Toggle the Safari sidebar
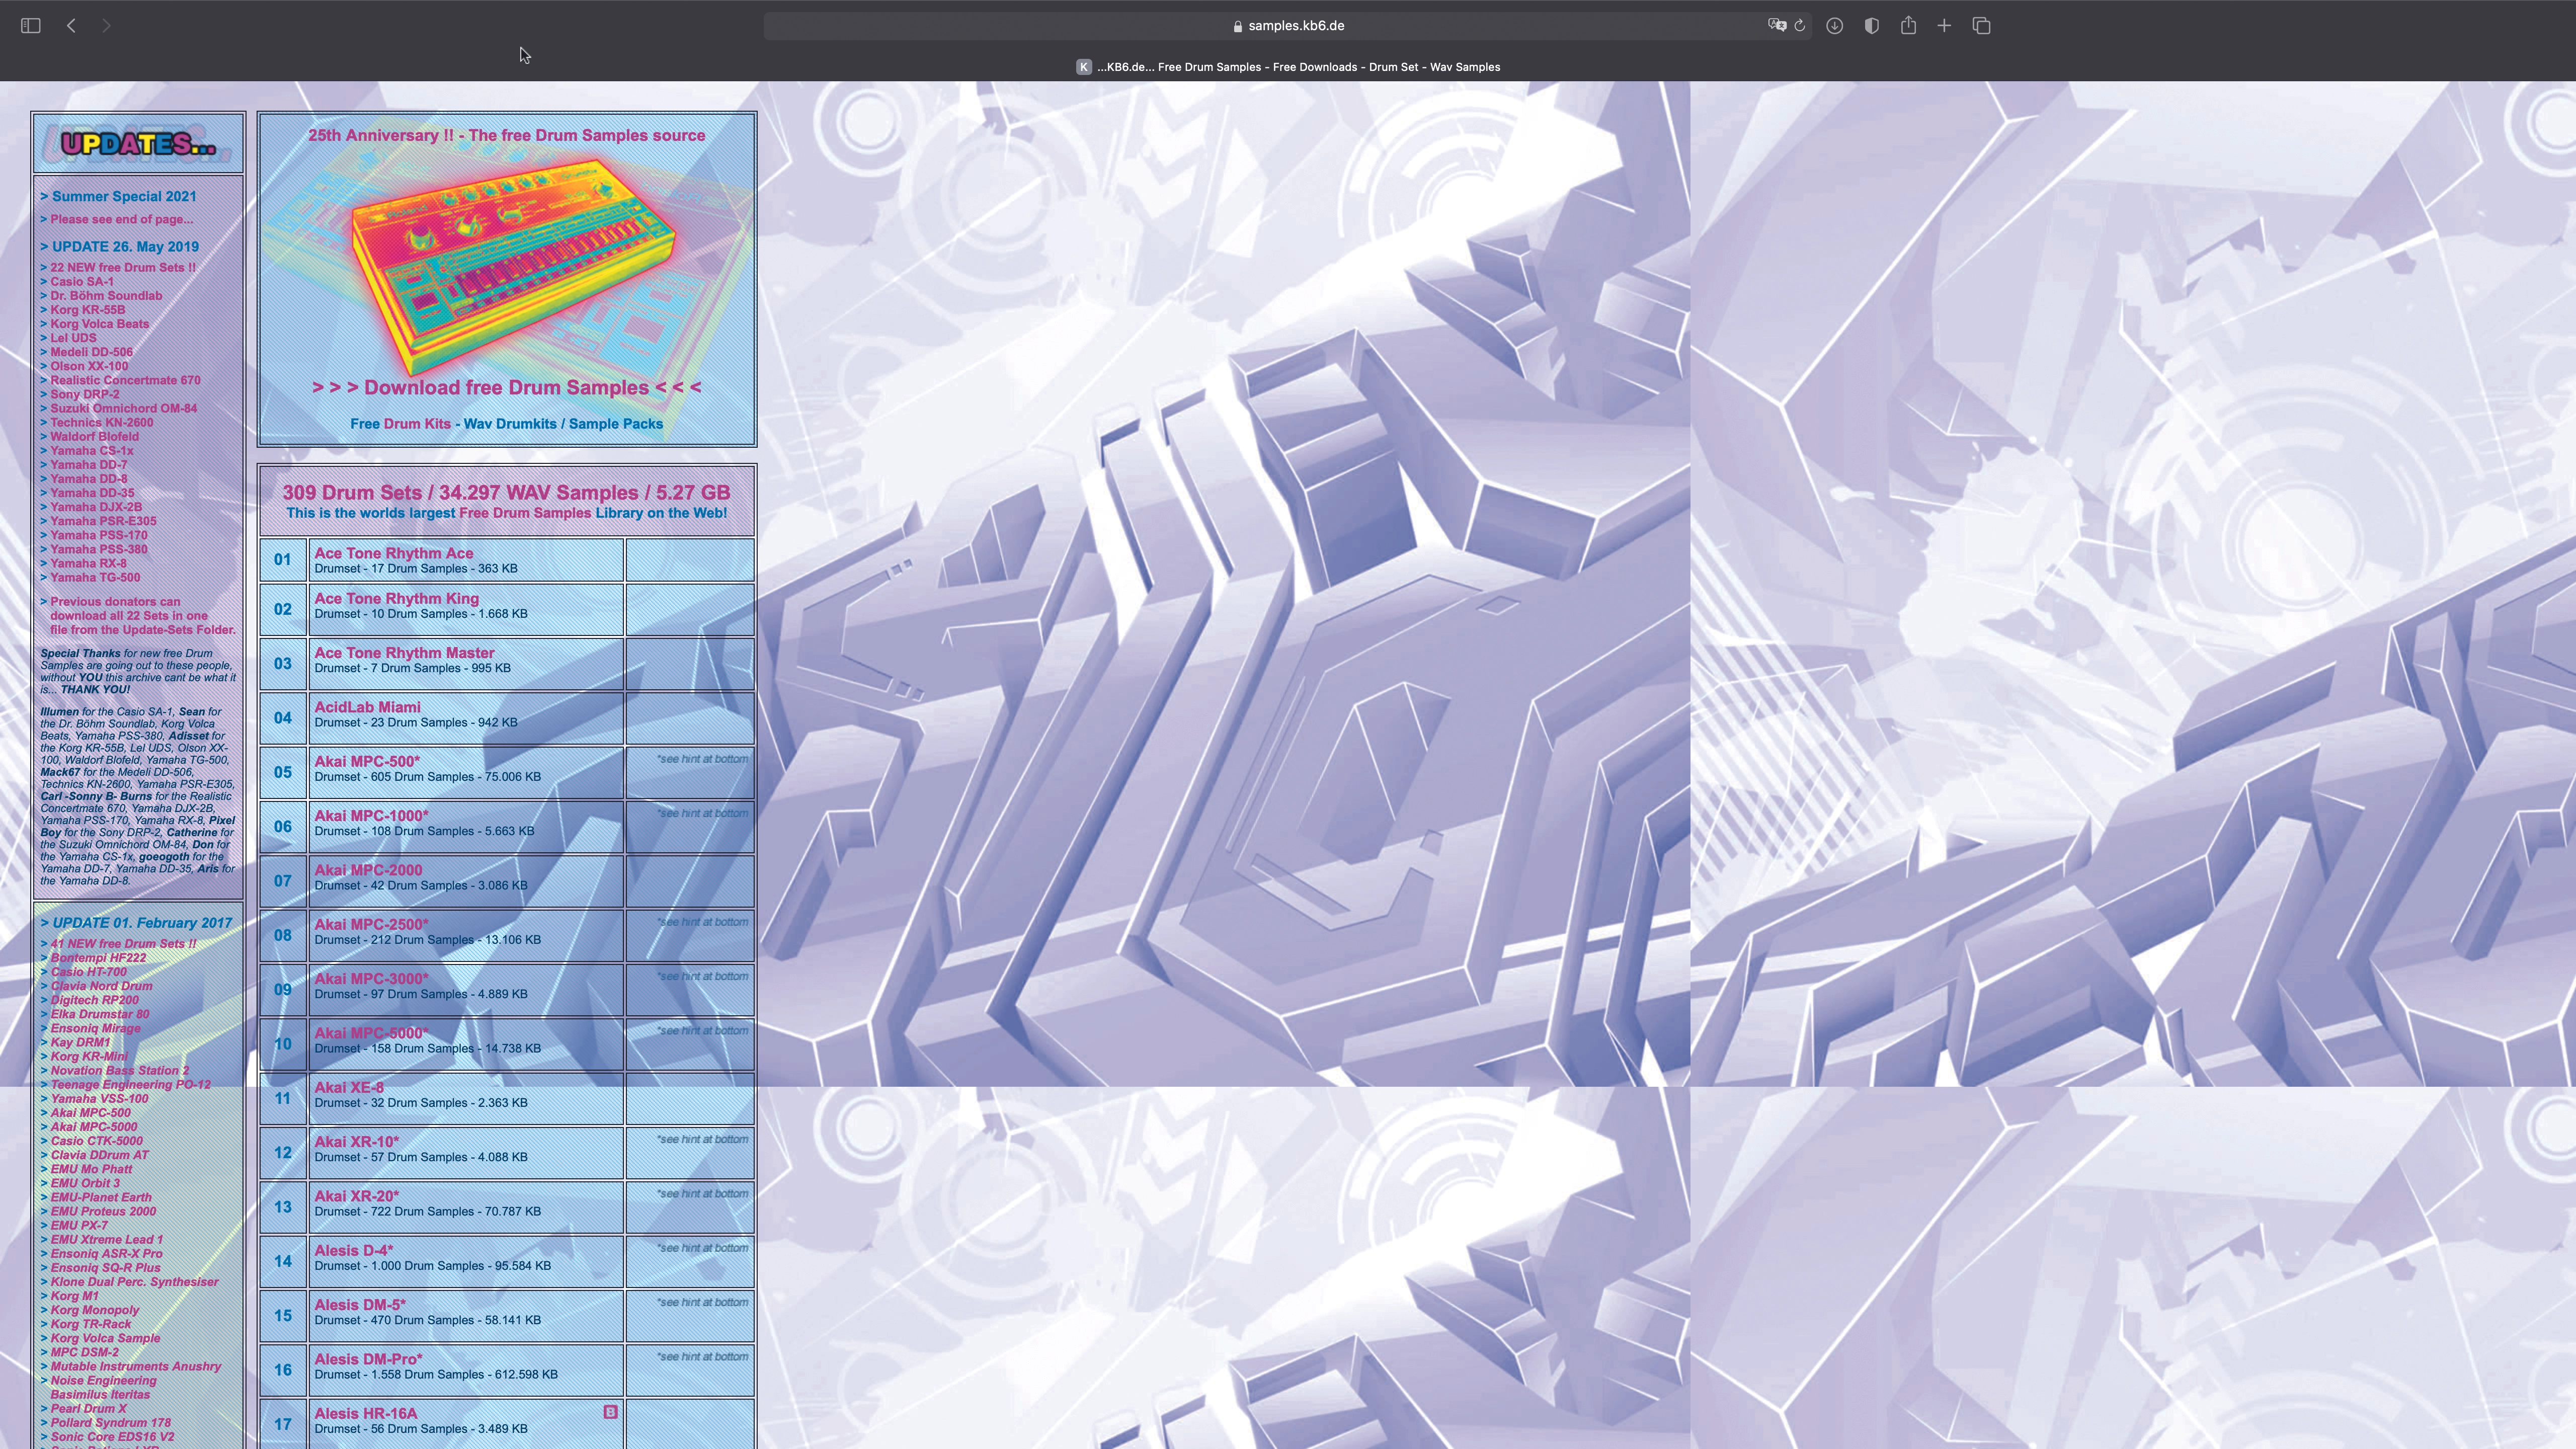This screenshot has height=1449, width=2576. tap(30, 26)
